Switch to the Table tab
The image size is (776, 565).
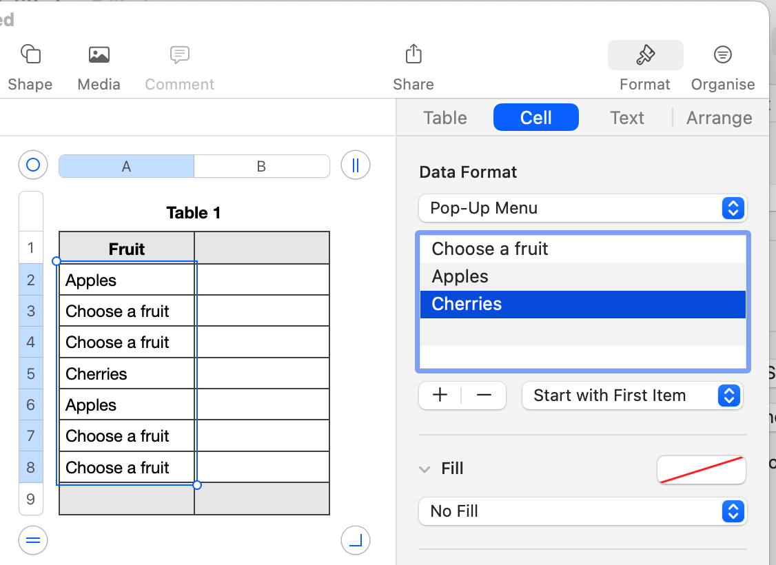click(x=445, y=118)
